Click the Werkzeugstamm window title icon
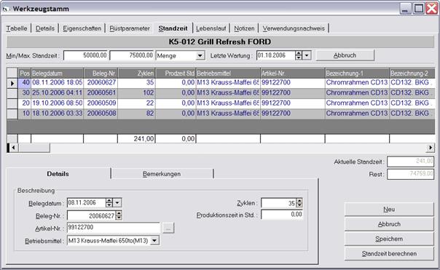440x270 pixels. (x=6, y=9)
